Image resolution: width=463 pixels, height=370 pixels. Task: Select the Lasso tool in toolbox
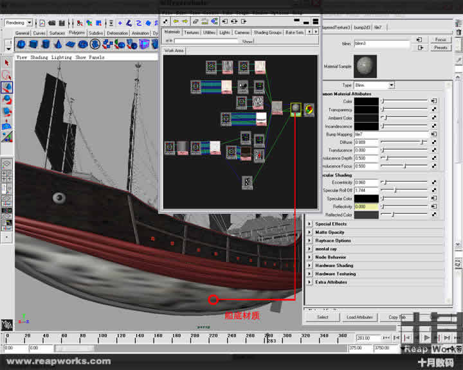point(6,75)
